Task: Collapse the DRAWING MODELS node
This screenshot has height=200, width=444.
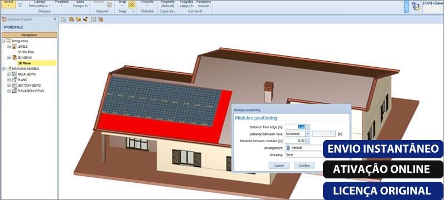Action: 3,68
